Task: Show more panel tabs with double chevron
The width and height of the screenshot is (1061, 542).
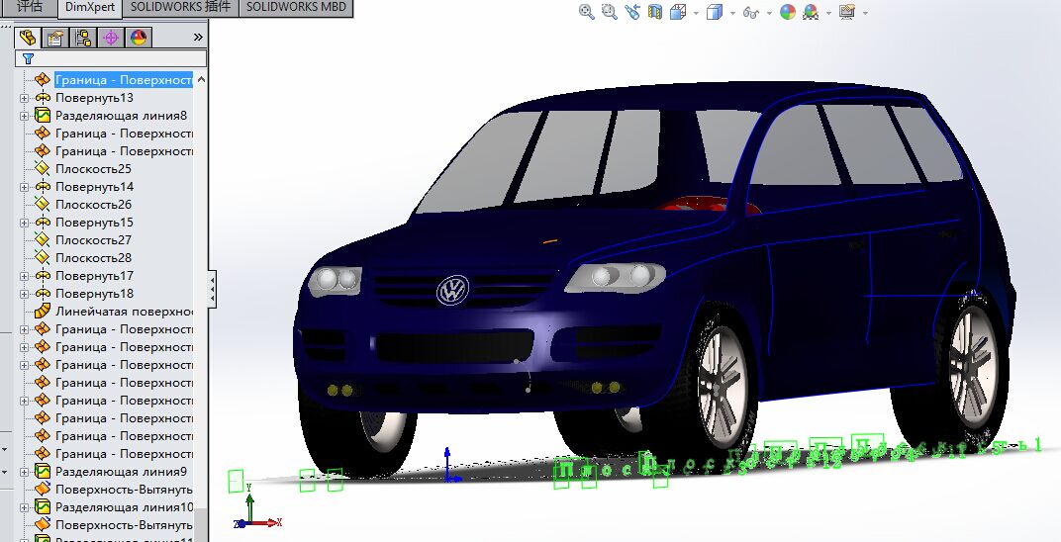Action: [198, 38]
